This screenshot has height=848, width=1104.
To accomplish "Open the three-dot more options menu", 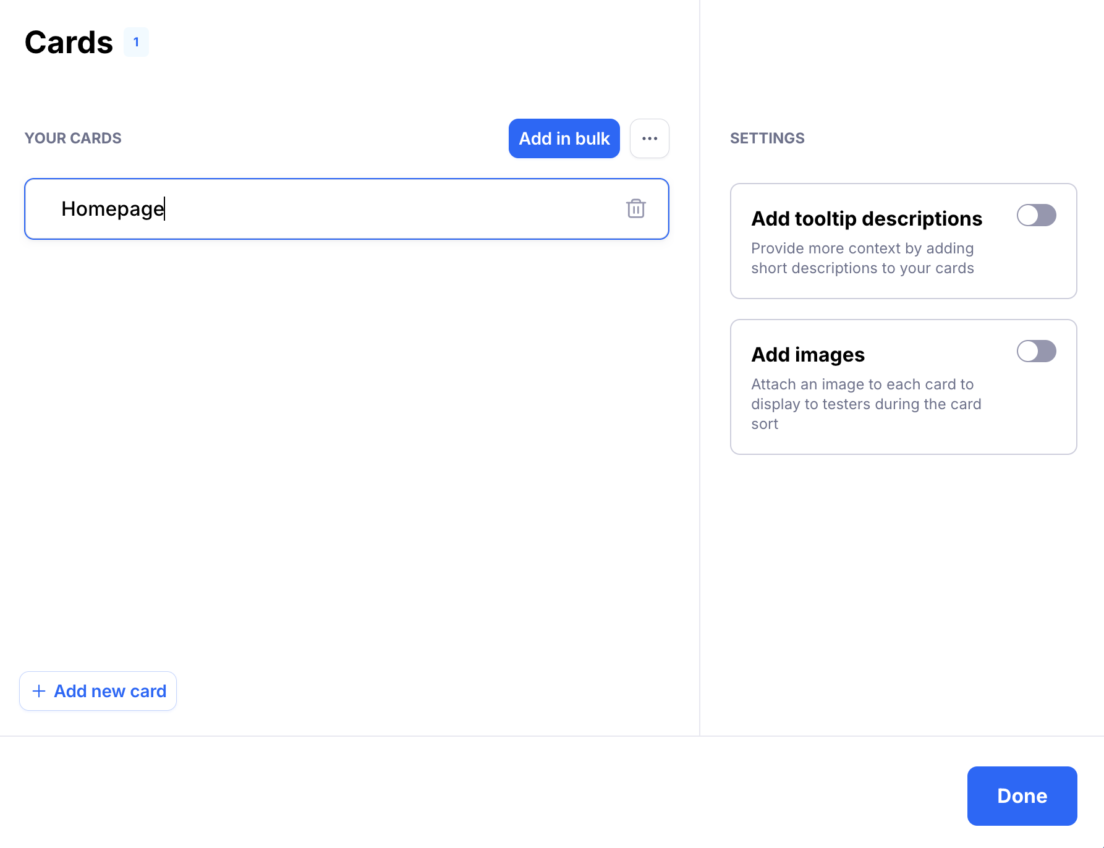I will coord(649,138).
